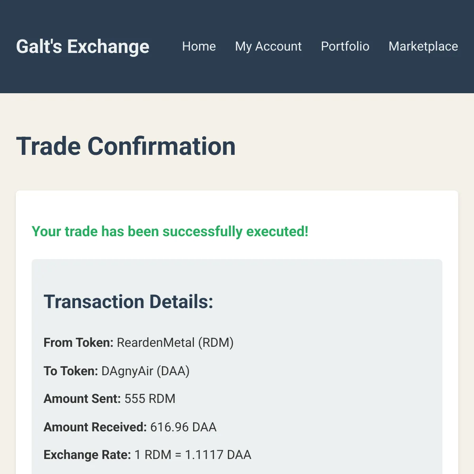Viewport: 474px width, 474px height.
Task: Select the 1 RDM = 1.1117 DAA rate
Action: 193,455
